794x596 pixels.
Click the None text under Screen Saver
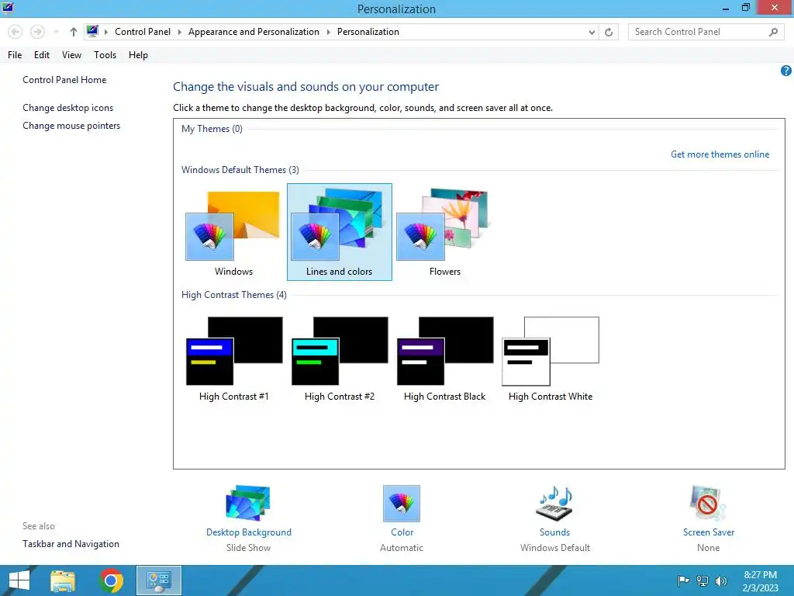pos(708,547)
